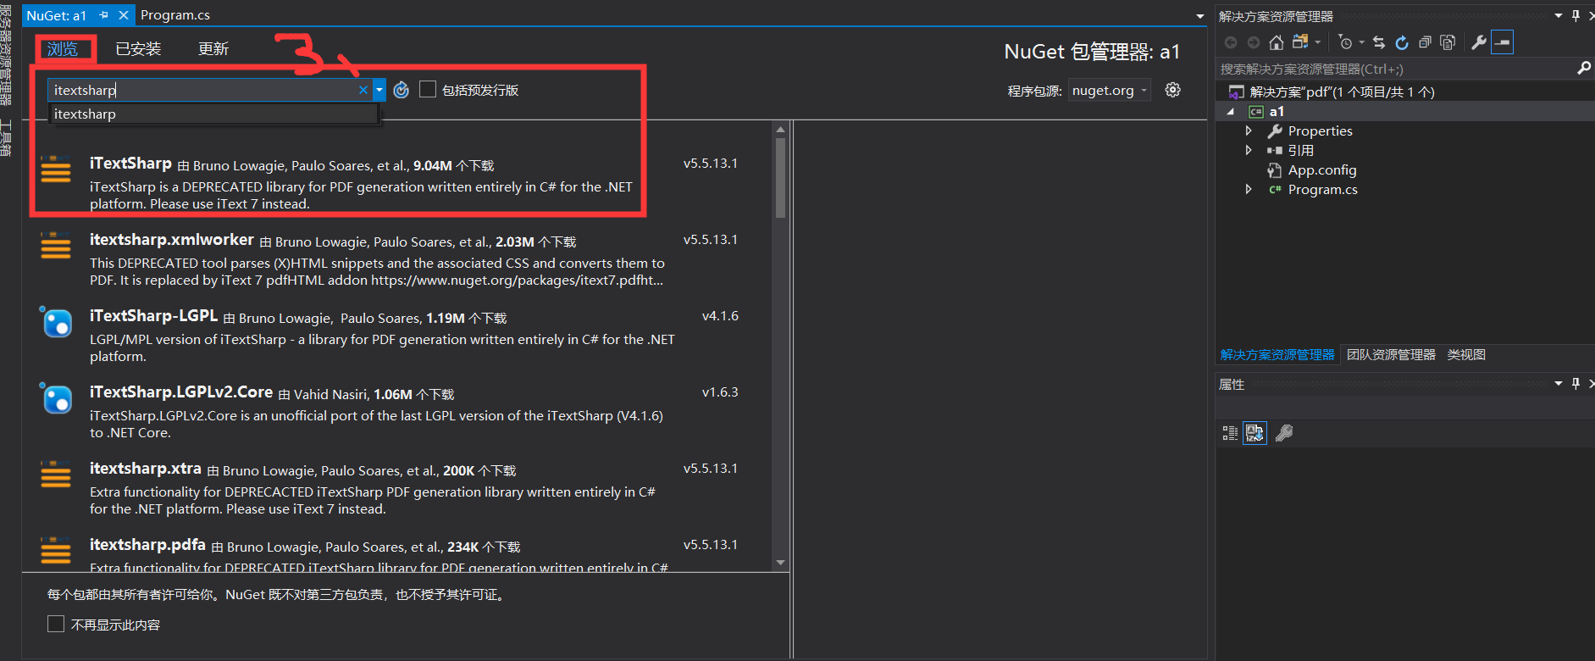Viewport: 1595px width, 661px height.
Task: Open Solution Explorer window position dropdown
Action: (x=1558, y=15)
